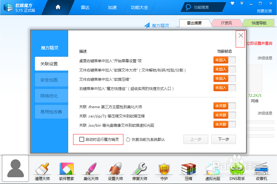Toggle .iso/bin association switch
277x184 pixels.
pos(225,124)
